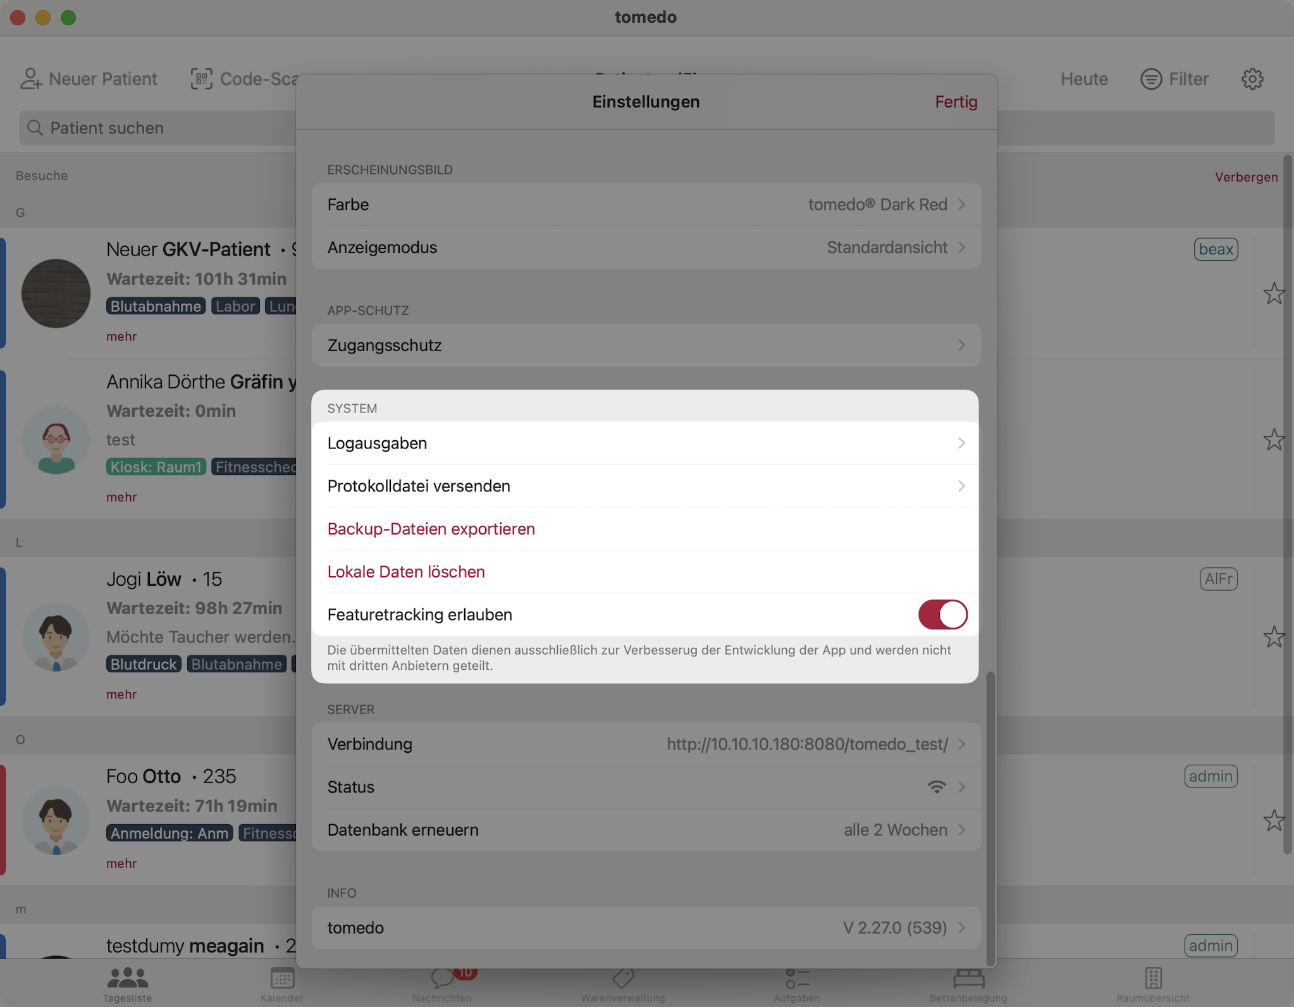Click the beax user tag

[1216, 249]
